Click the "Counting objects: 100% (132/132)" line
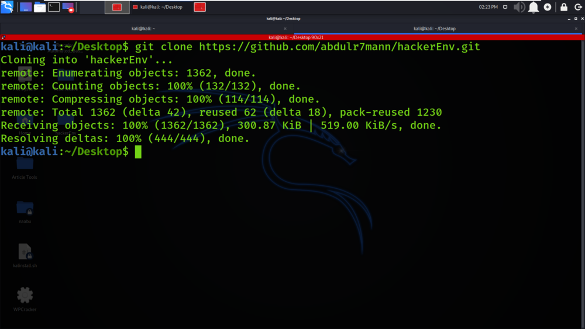Image resolution: width=585 pixels, height=329 pixels. click(x=150, y=86)
